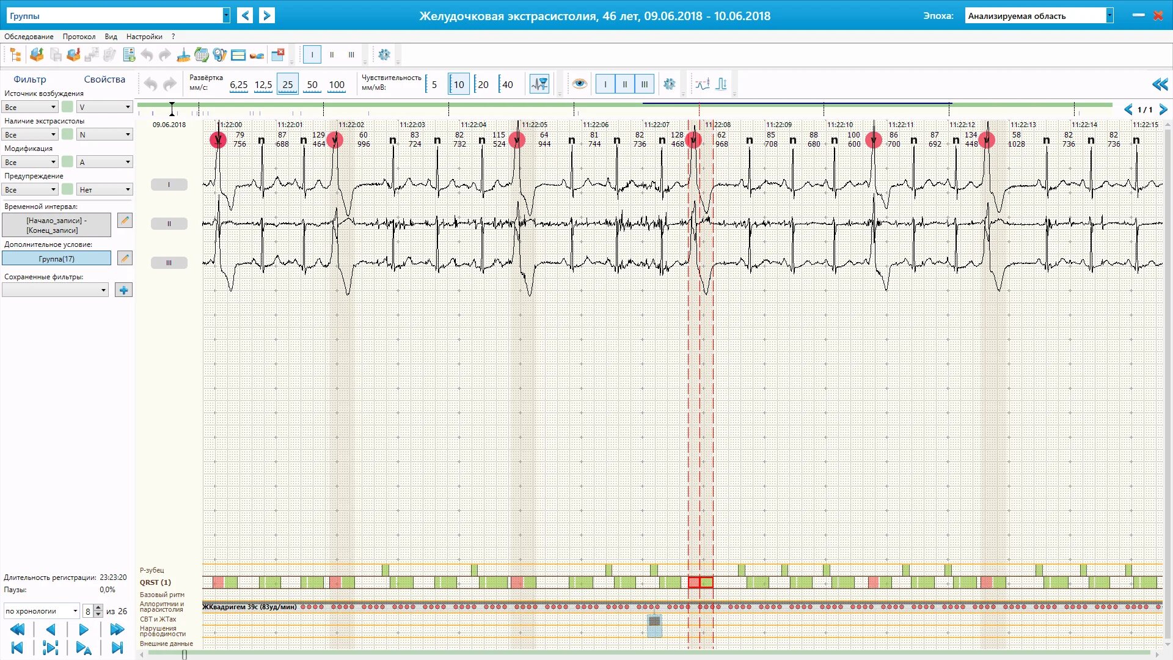Toggle lead III in the top toolbar

351,54
